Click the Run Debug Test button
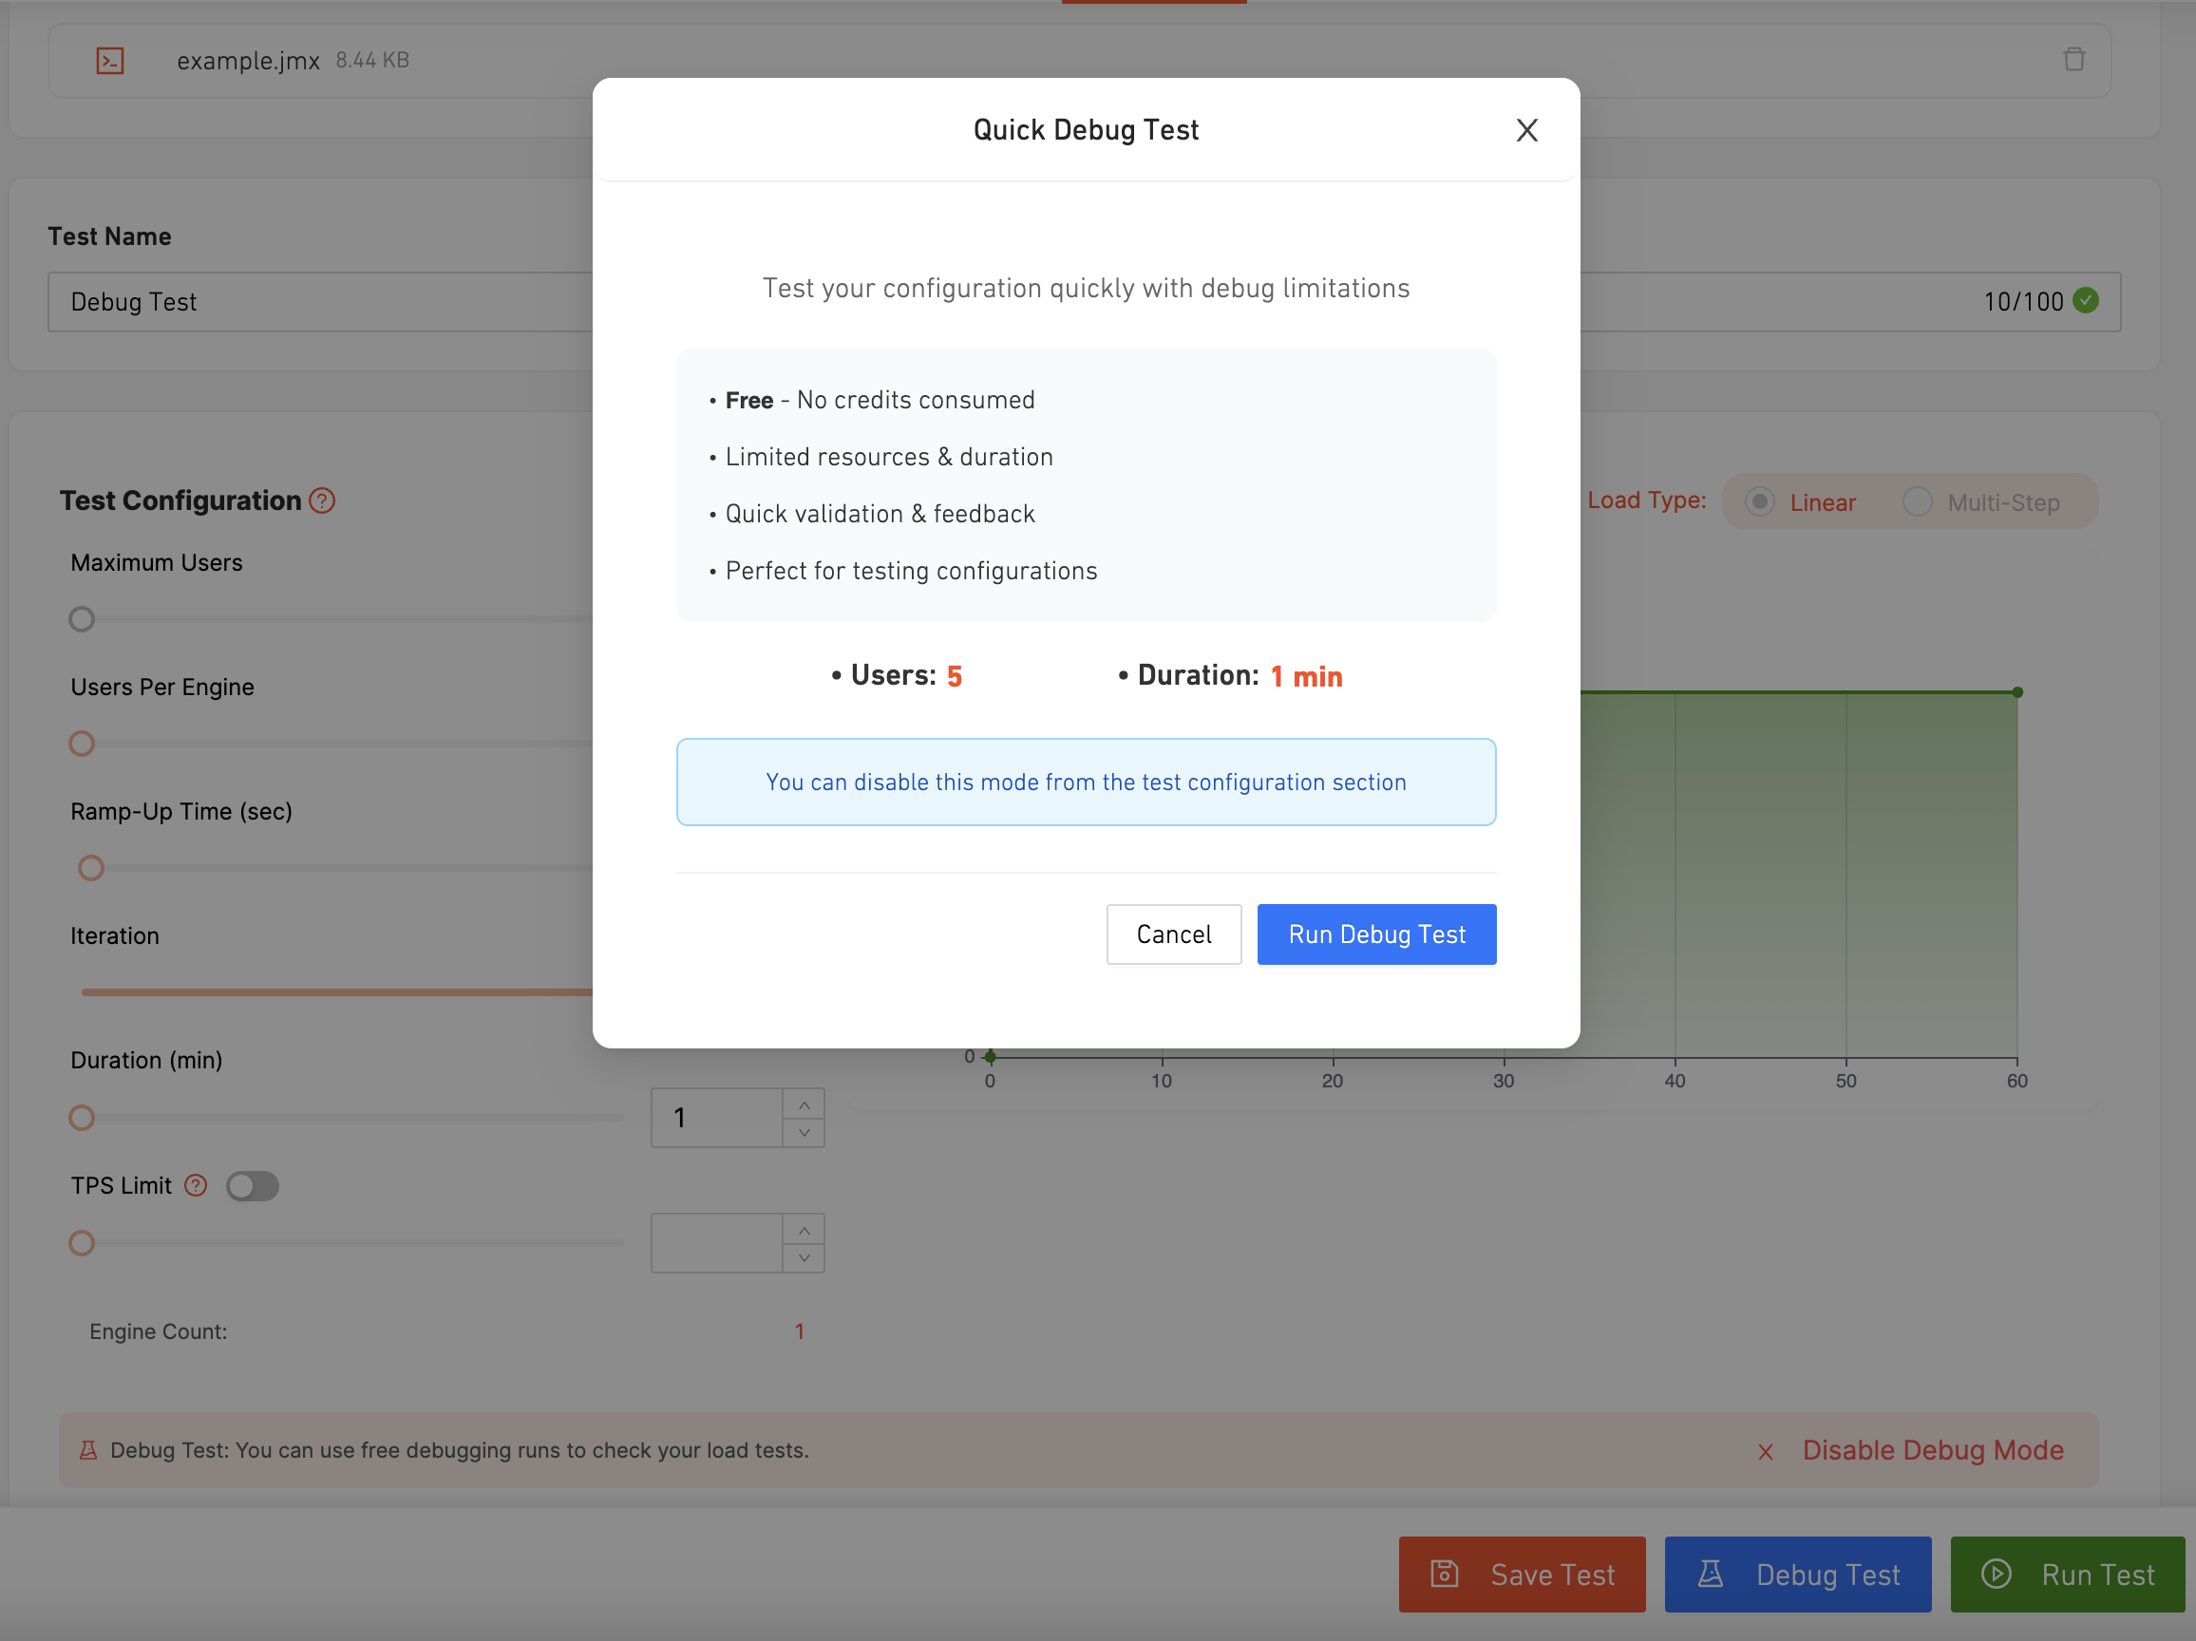Viewport: 2196px width, 1641px height. 1376,934
